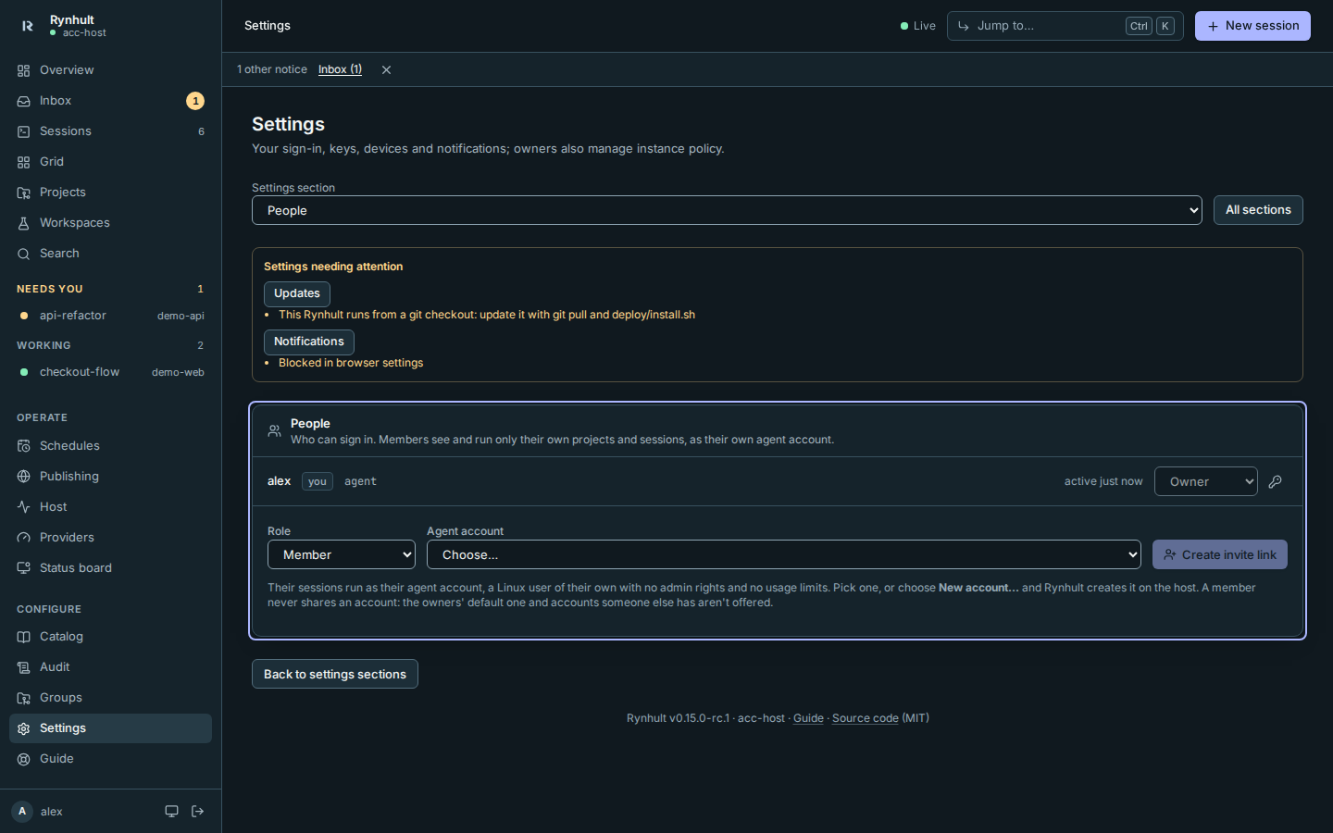This screenshot has width=1333, height=833.
Task: Click the Groups icon
Action: pos(24,698)
